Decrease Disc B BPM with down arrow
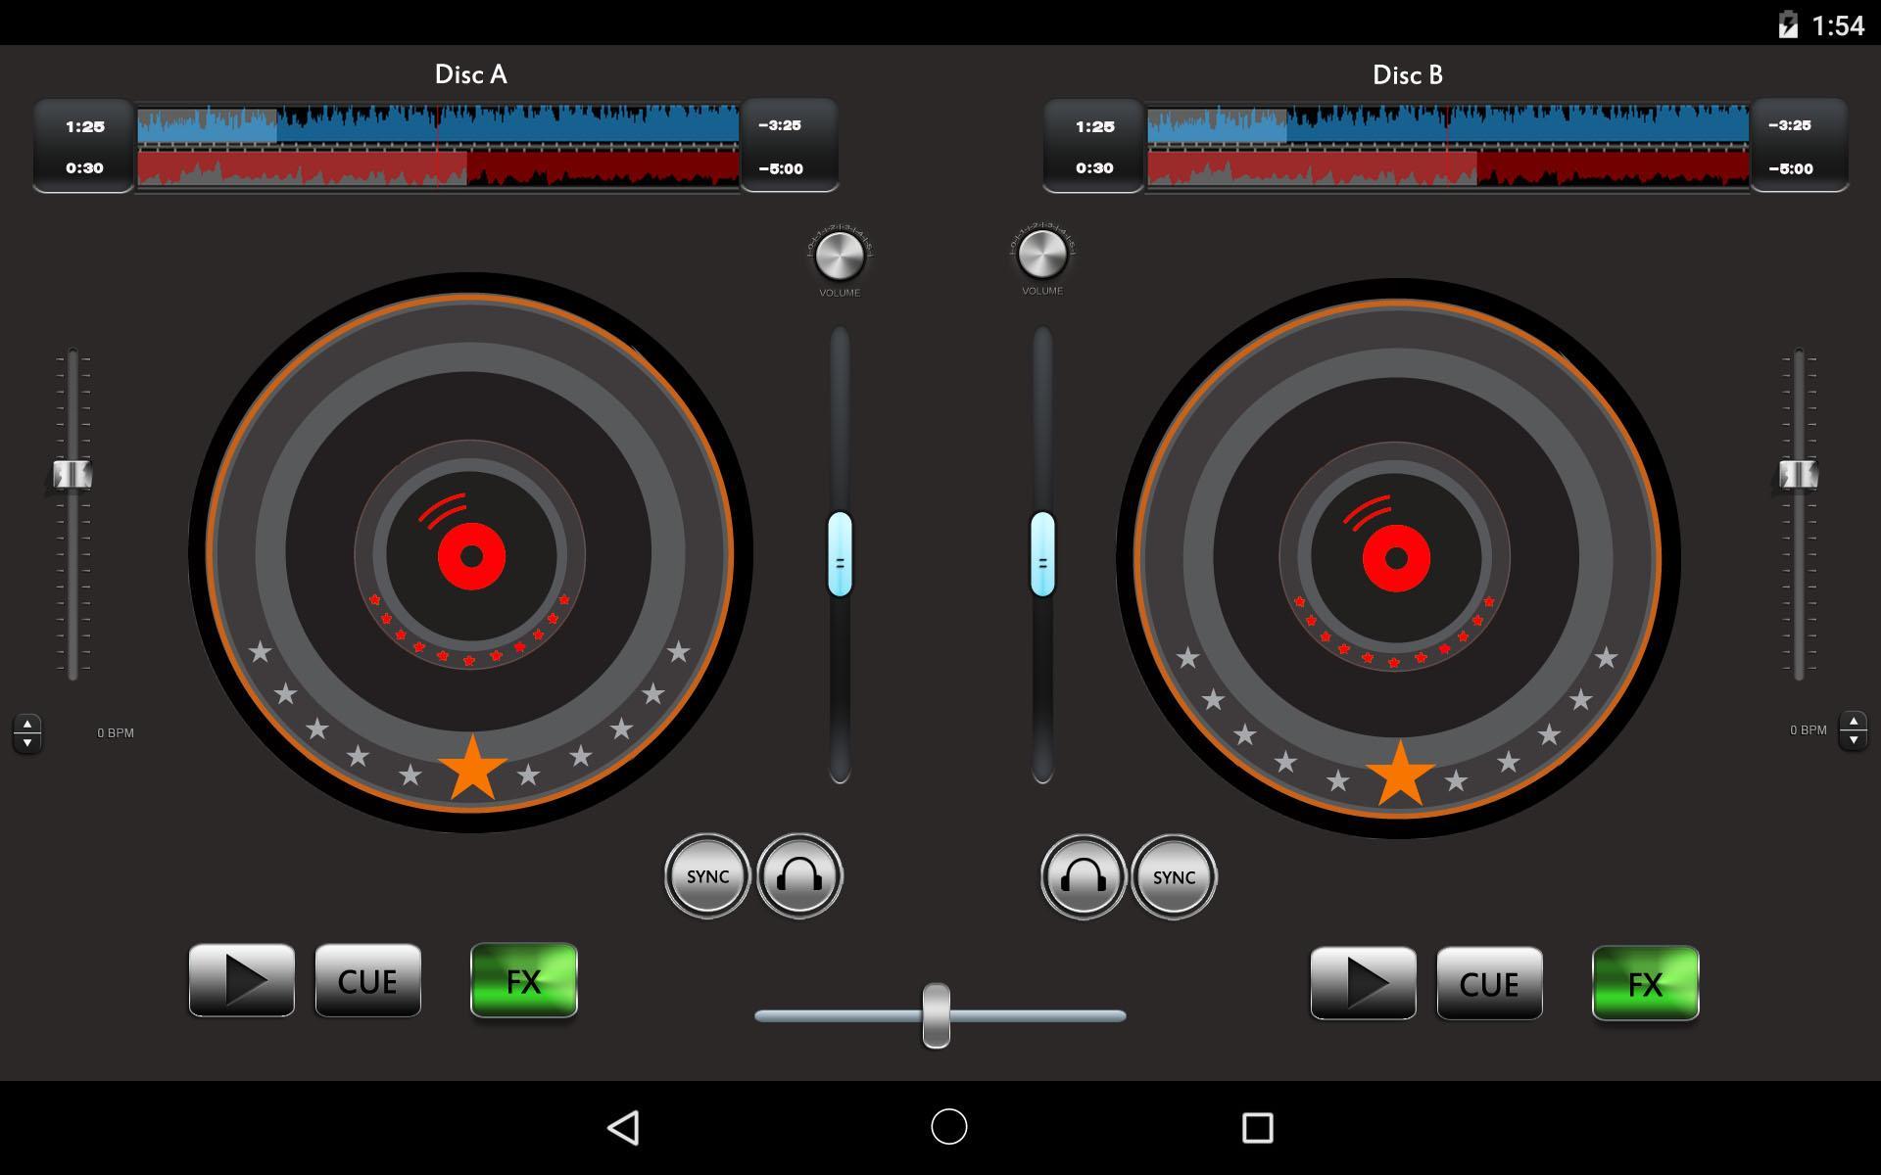Viewport: 1881px width, 1175px height. (1853, 740)
